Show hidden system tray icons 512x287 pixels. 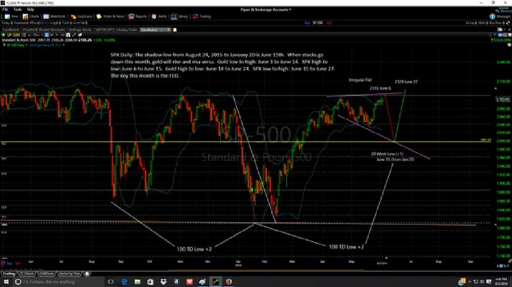469,281
